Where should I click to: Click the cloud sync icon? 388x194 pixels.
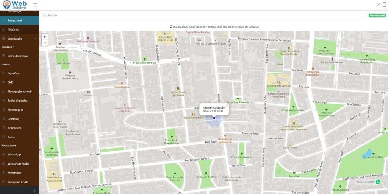(379, 5)
